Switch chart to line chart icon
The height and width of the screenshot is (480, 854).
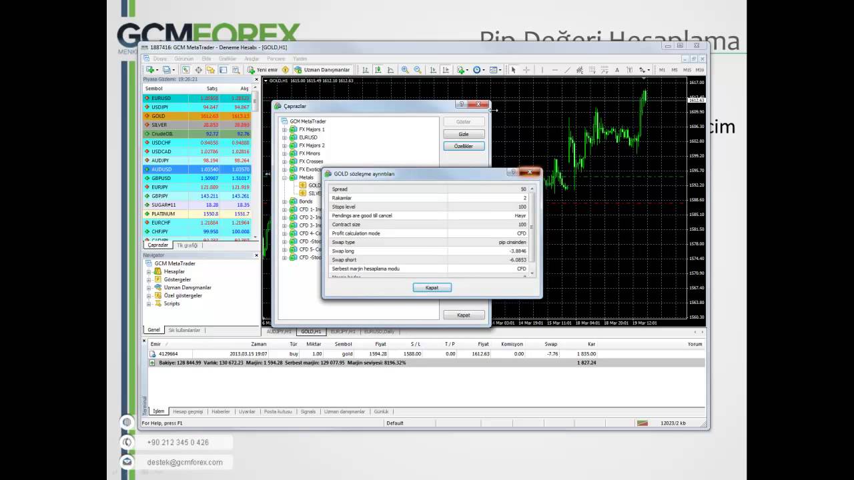tap(390, 70)
